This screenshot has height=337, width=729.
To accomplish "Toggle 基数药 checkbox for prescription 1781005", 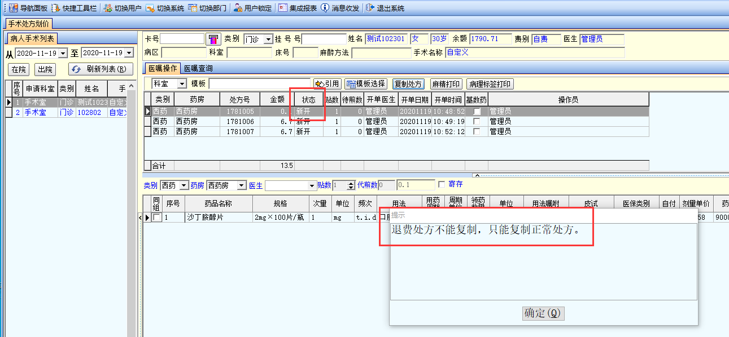I will (477, 111).
